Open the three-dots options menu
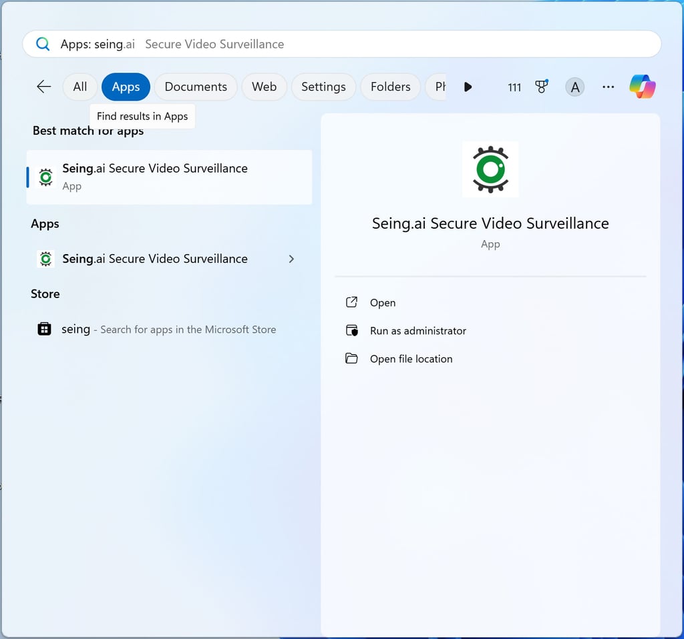The width and height of the screenshot is (684, 639). click(x=608, y=87)
